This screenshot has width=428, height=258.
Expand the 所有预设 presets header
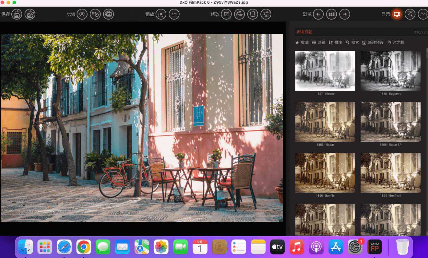click(304, 32)
